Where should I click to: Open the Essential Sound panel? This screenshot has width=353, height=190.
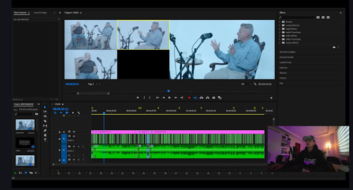(287, 57)
